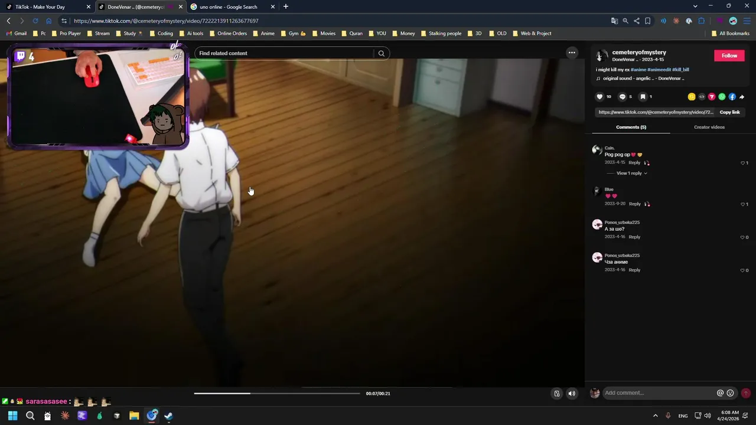Open cemeteryofmystery profile name
This screenshot has height=425, width=756.
[639, 53]
